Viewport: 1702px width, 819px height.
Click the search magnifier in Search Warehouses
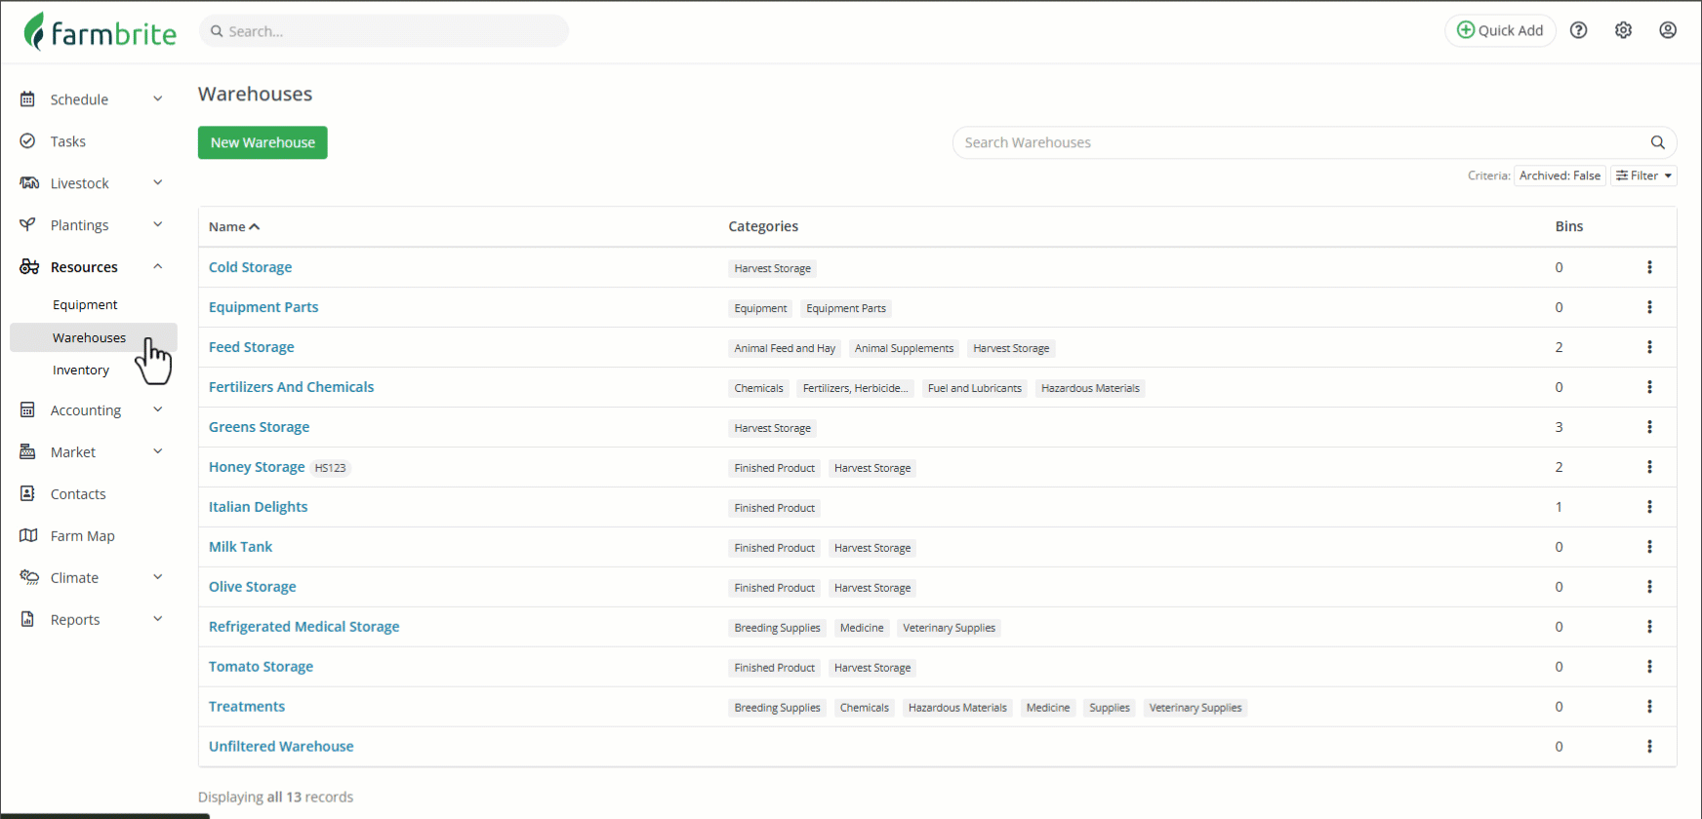tap(1657, 142)
